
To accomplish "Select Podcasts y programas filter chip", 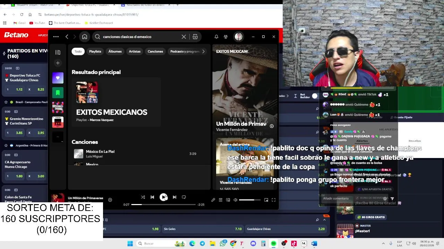I will point(185,52).
